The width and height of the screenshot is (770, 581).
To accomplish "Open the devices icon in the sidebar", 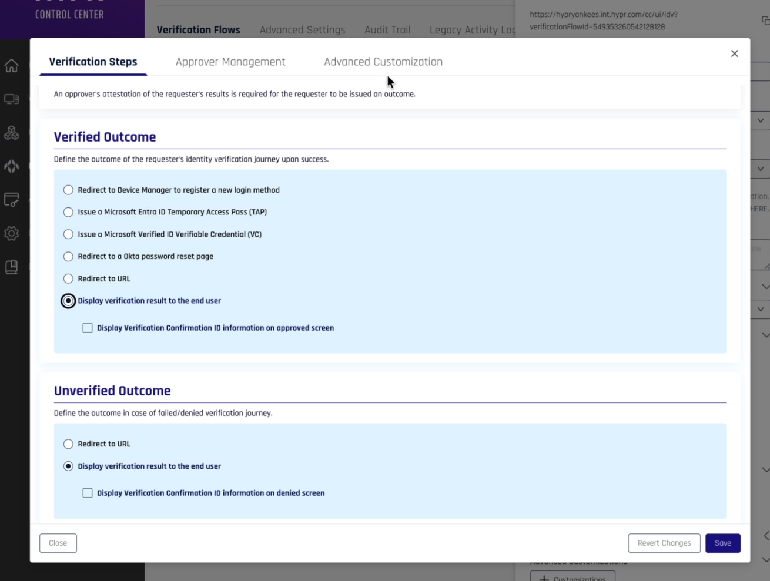I will point(11,99).
